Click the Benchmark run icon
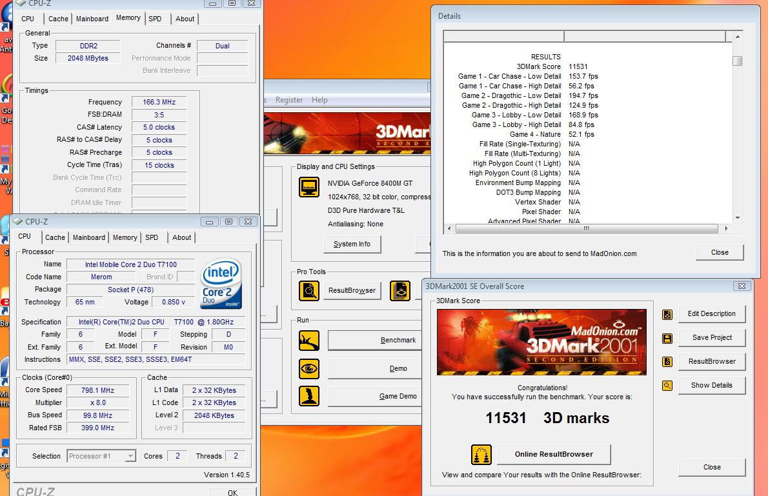 click(309, 341)
